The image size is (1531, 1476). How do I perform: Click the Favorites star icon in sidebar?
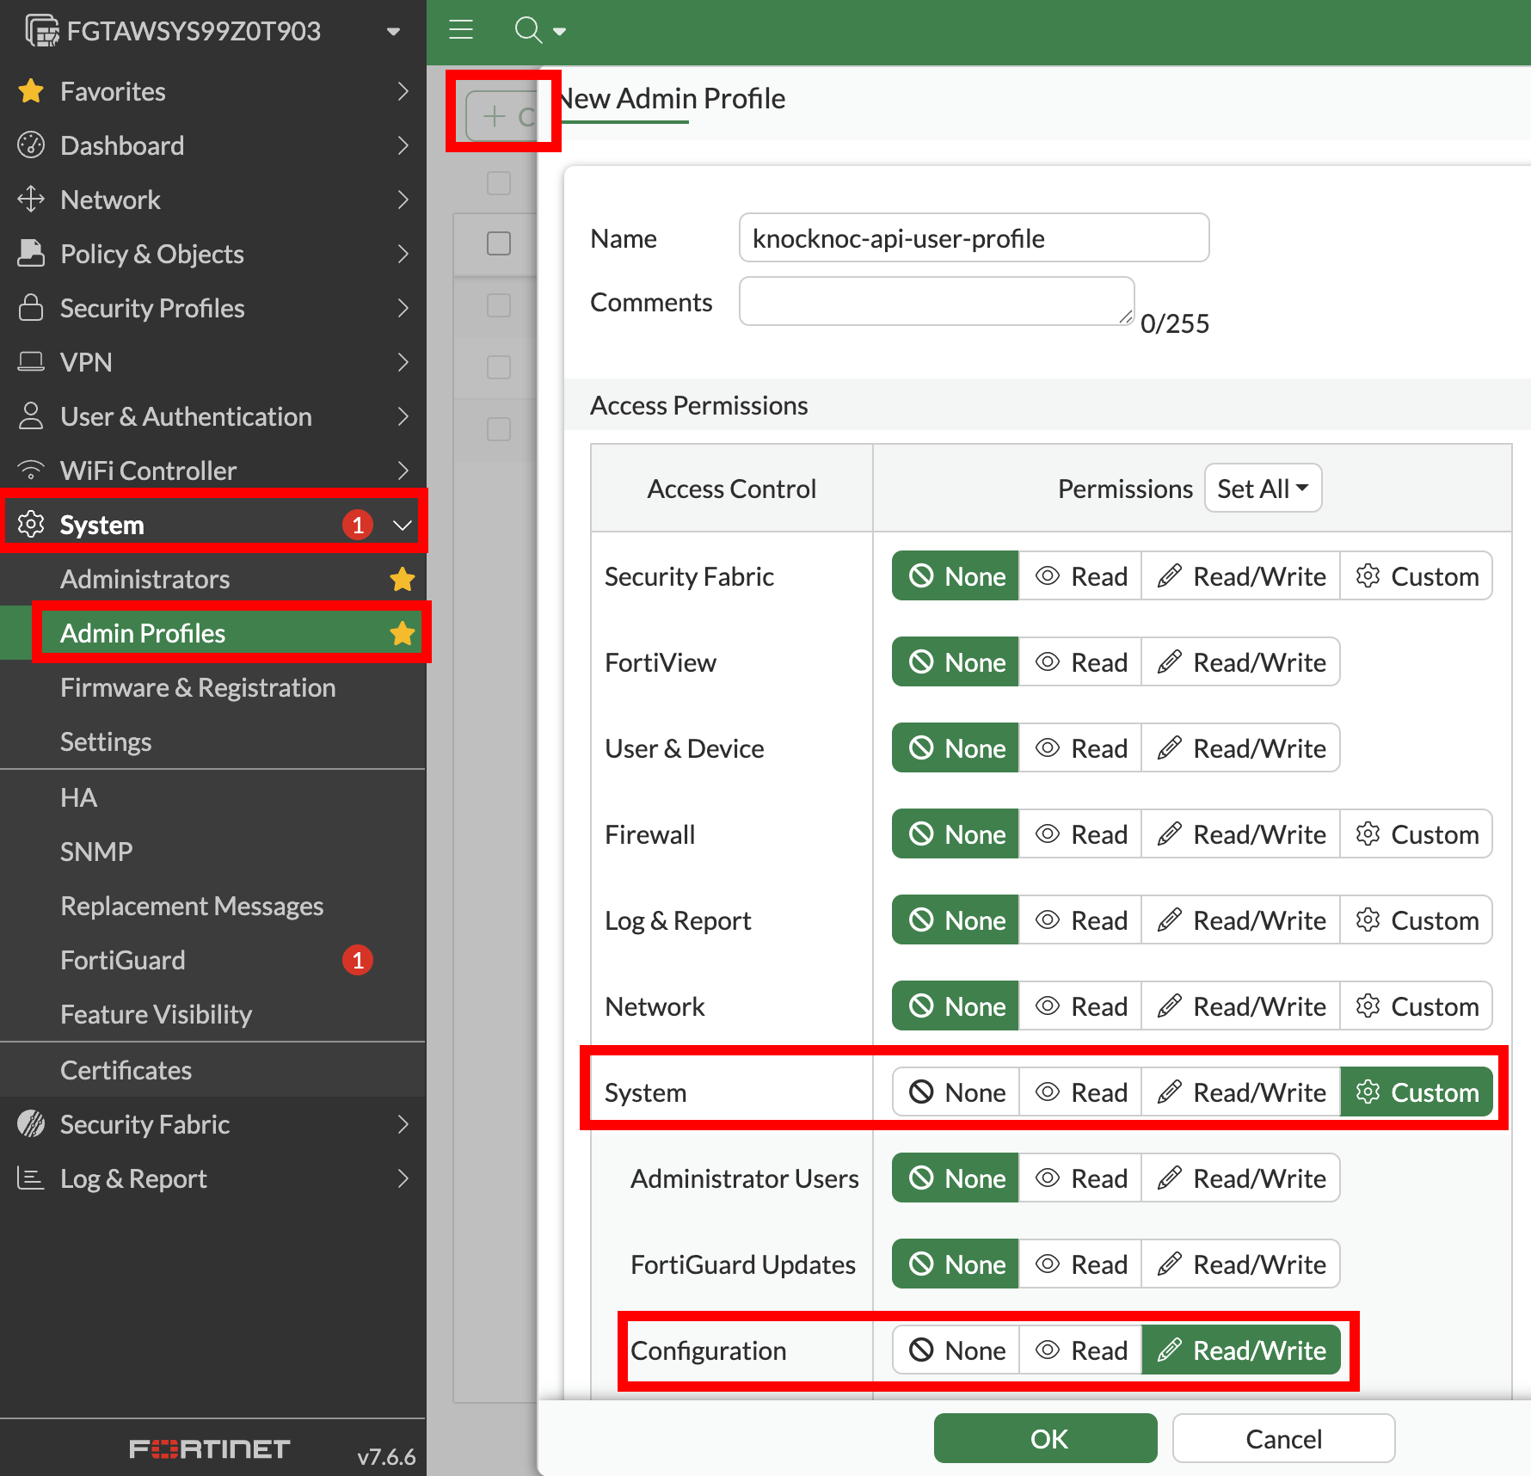point(31,91)
